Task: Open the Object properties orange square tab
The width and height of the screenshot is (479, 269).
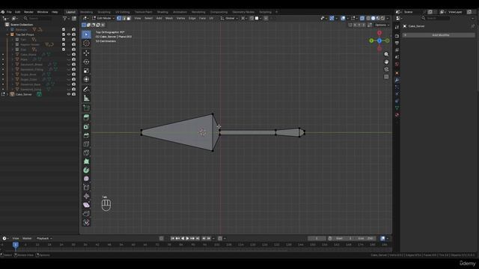Action: coord(397,73)
